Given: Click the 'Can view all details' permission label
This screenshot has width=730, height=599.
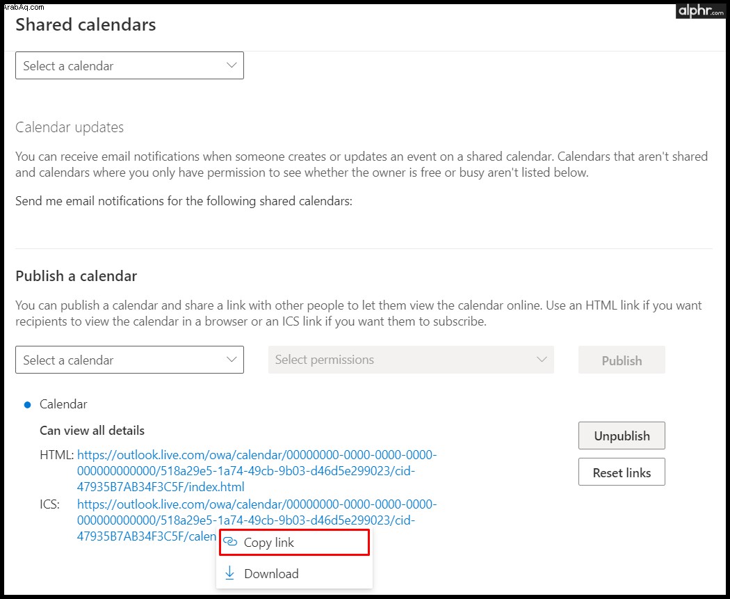Looking at the screenshot, I should tap(92, 431).
